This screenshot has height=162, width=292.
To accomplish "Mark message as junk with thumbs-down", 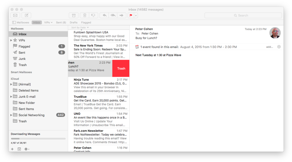I will tap(93, 16).
